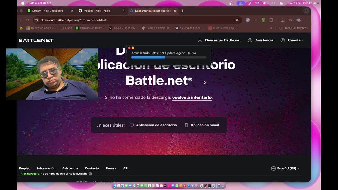Open the green QR extension icon
The image size is (338, 190).
click(263, 20)
